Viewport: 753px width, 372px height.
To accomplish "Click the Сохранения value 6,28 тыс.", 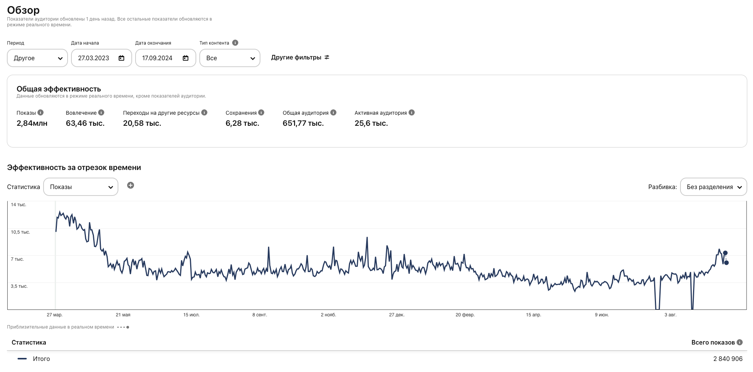I will [x=242, y=123].
